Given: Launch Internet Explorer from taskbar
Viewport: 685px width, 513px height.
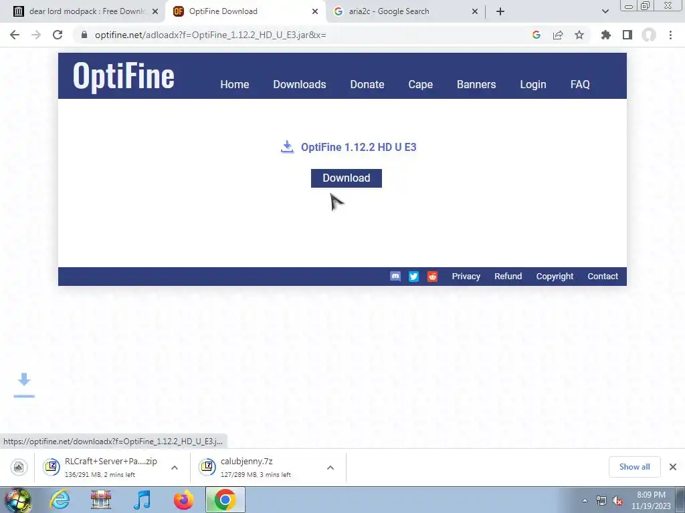Looking at the screenshot, I should (59, 500).
